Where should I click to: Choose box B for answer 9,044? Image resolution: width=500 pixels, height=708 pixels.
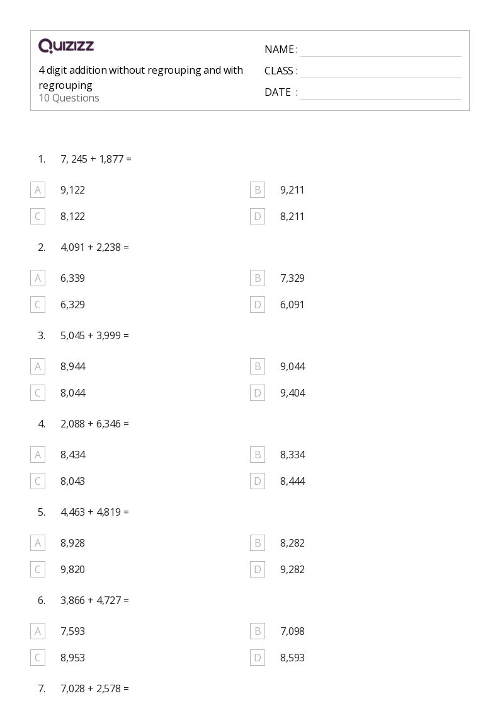click(x=258, y=366)
